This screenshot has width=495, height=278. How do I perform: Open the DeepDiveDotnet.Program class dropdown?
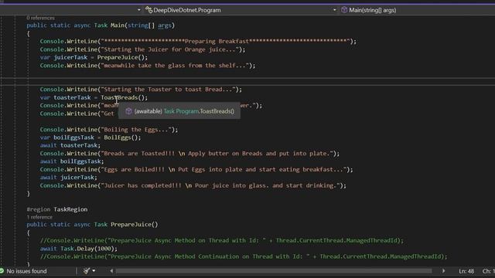click(x=241, y=10)
